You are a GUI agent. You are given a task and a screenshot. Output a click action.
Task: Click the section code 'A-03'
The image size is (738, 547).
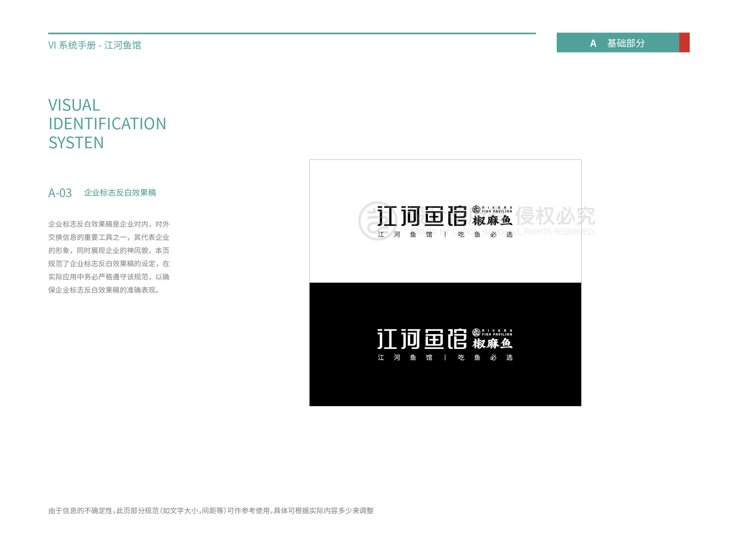[x=60, y=193]
